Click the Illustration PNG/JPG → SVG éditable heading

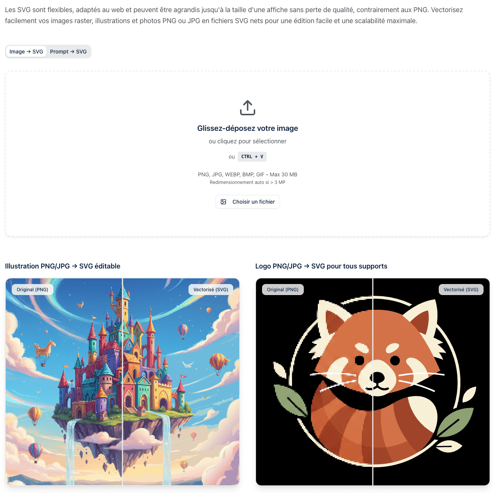[63, 266]
